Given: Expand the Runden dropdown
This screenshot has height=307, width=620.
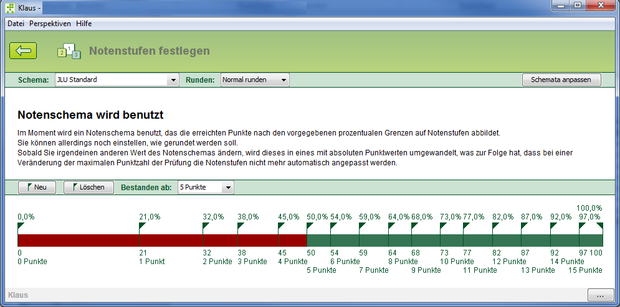Looking at the screenshot, I should (x=255, y=80).
